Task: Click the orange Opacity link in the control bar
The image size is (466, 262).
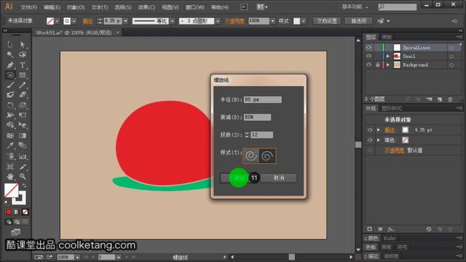Action: [234, 21]
